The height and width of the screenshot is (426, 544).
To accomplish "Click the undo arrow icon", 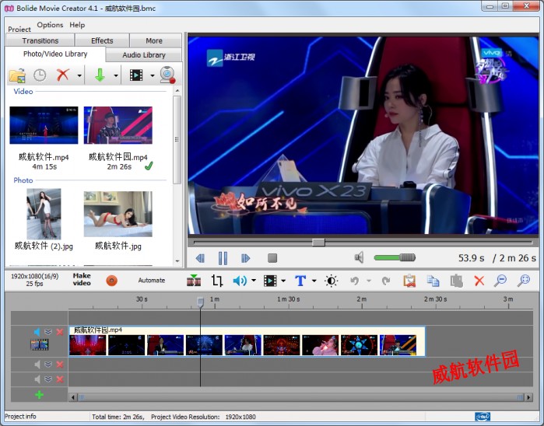I will (x=355, y=281).
